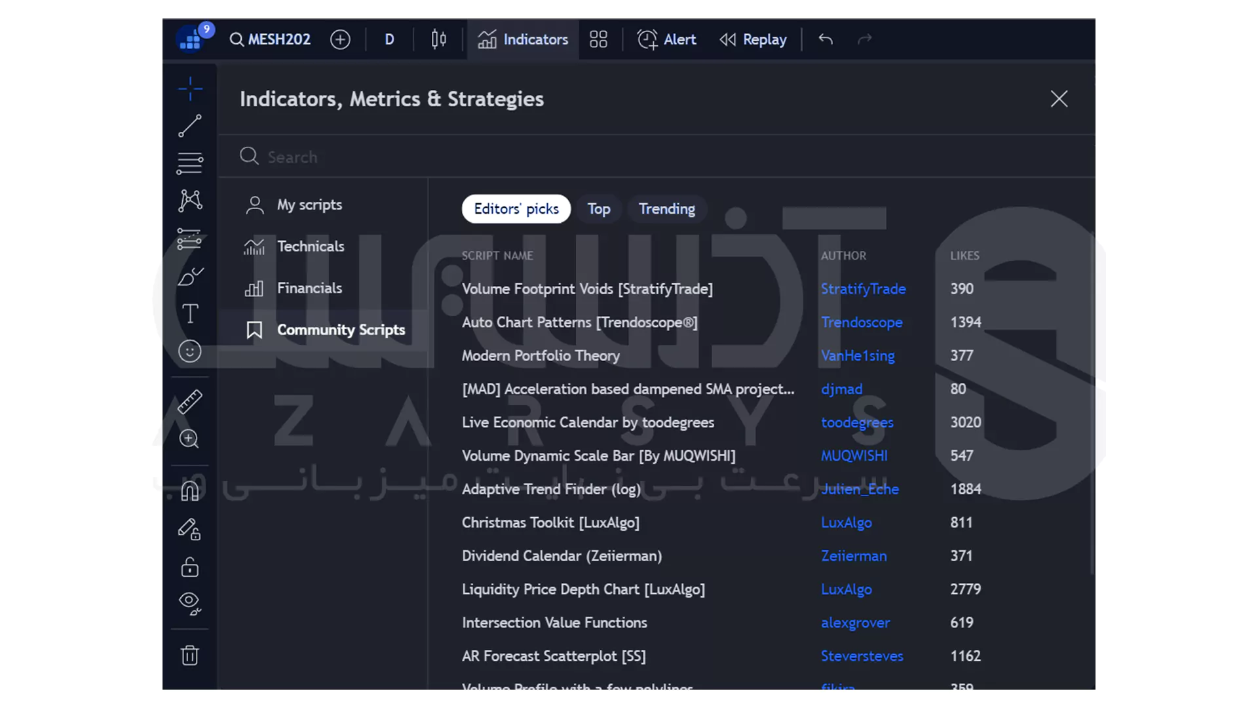Open author djmad profile link
Image resolution: width=1258 pixels, height=708 pixels.
pos(841,389)
